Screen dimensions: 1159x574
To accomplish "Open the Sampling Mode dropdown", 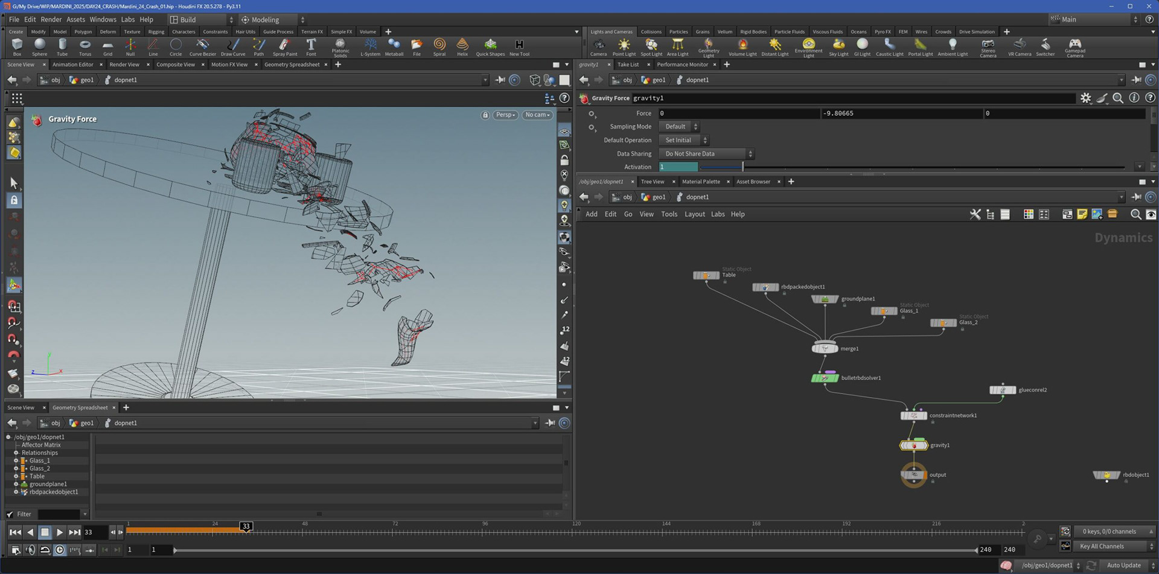I will pos(679,127).
